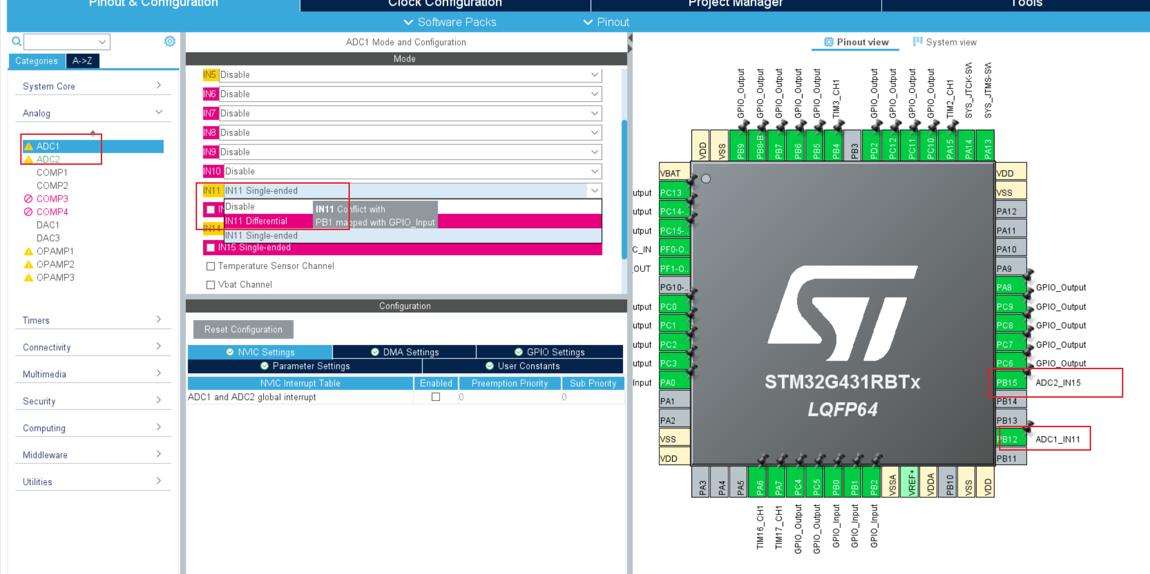This screenshot has height=574, width=1150.
Task: Click the COMP4 disabled circle icon
Action: (29, 212)
